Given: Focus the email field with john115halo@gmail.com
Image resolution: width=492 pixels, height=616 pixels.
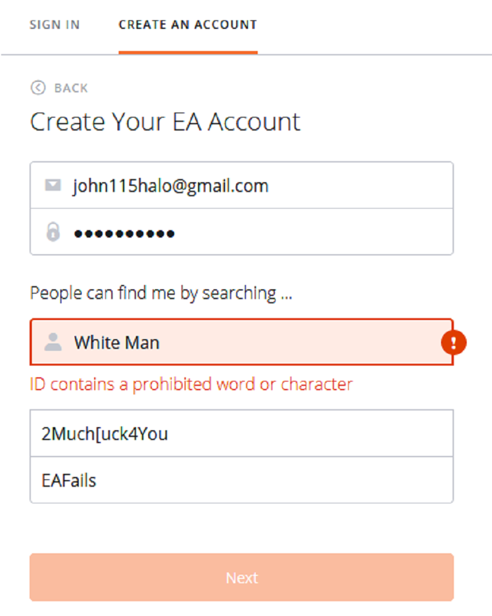Looking at the screenshot, I should [242, 185].
